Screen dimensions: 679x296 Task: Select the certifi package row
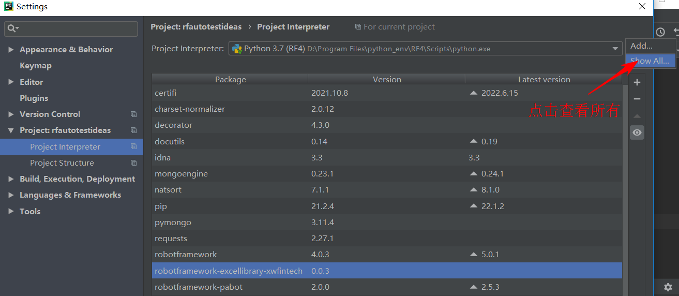387,93
